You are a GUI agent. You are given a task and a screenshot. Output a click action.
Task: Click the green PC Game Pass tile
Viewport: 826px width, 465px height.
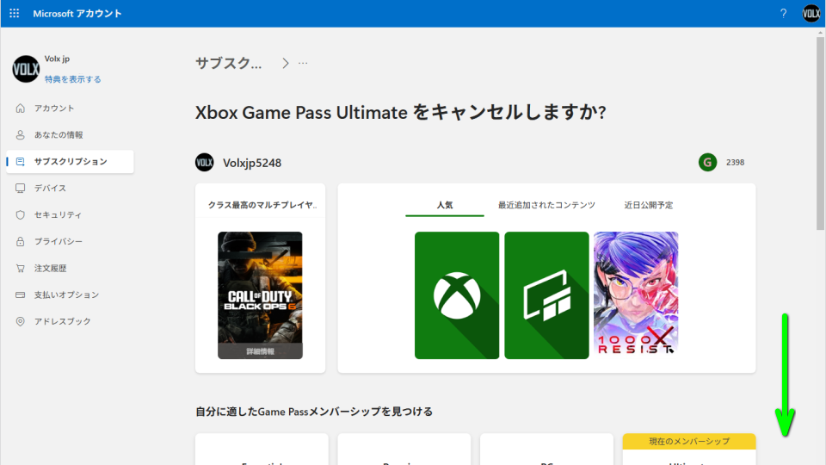click(x=546, y=295)
